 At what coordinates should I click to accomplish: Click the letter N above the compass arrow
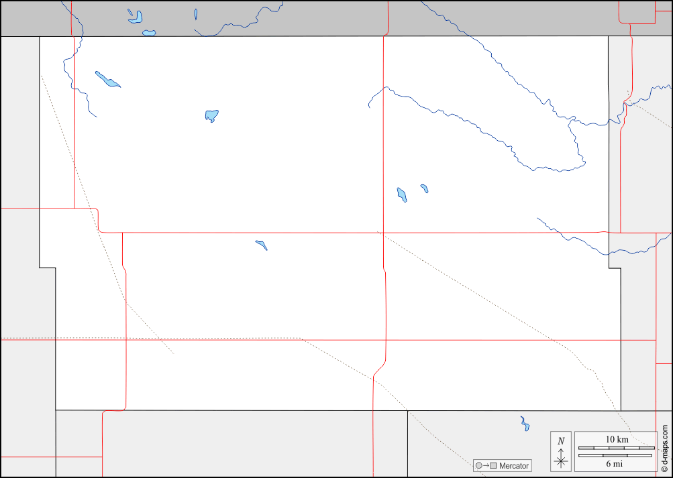coord(561,440)
